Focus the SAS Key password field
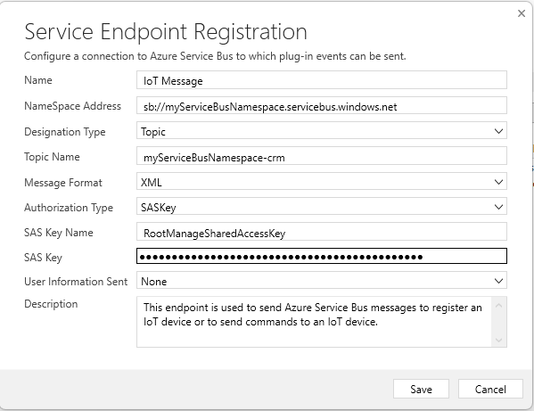Image resolution: width=534 pixels, height=411 pixels. (x=322, y=256)
